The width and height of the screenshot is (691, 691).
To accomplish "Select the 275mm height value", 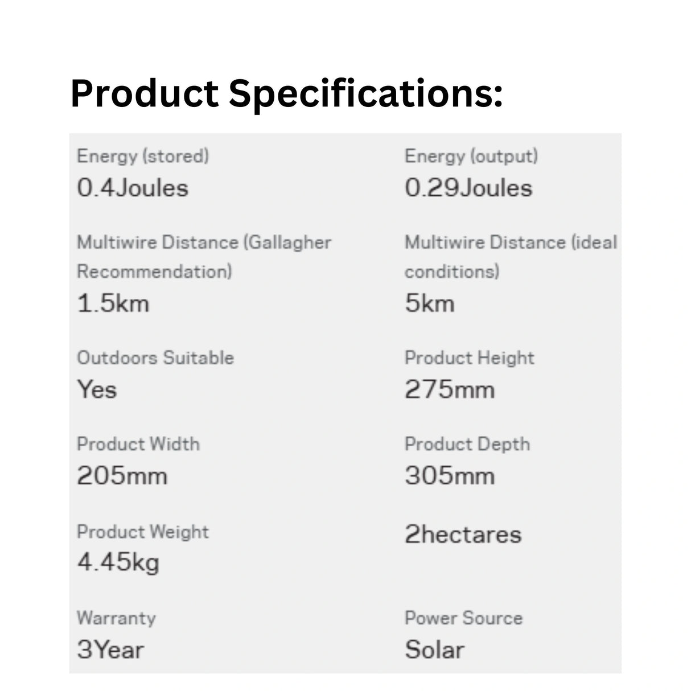I will click(449, 390).
